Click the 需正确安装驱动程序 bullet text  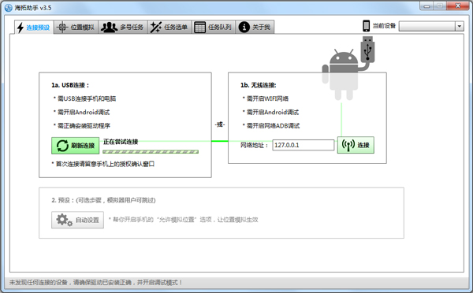click(x=84, y=126)
